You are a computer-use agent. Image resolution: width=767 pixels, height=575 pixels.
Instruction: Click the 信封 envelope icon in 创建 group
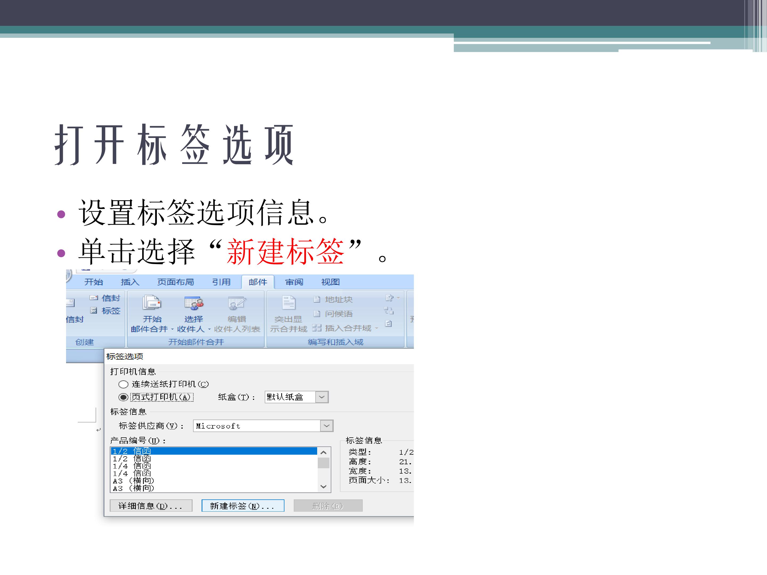pyautogui.click(x=94, y=298)
